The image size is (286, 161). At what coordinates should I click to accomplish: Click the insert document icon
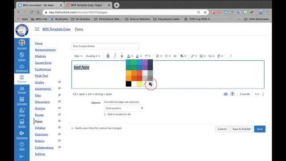click(x=219, y=56)
